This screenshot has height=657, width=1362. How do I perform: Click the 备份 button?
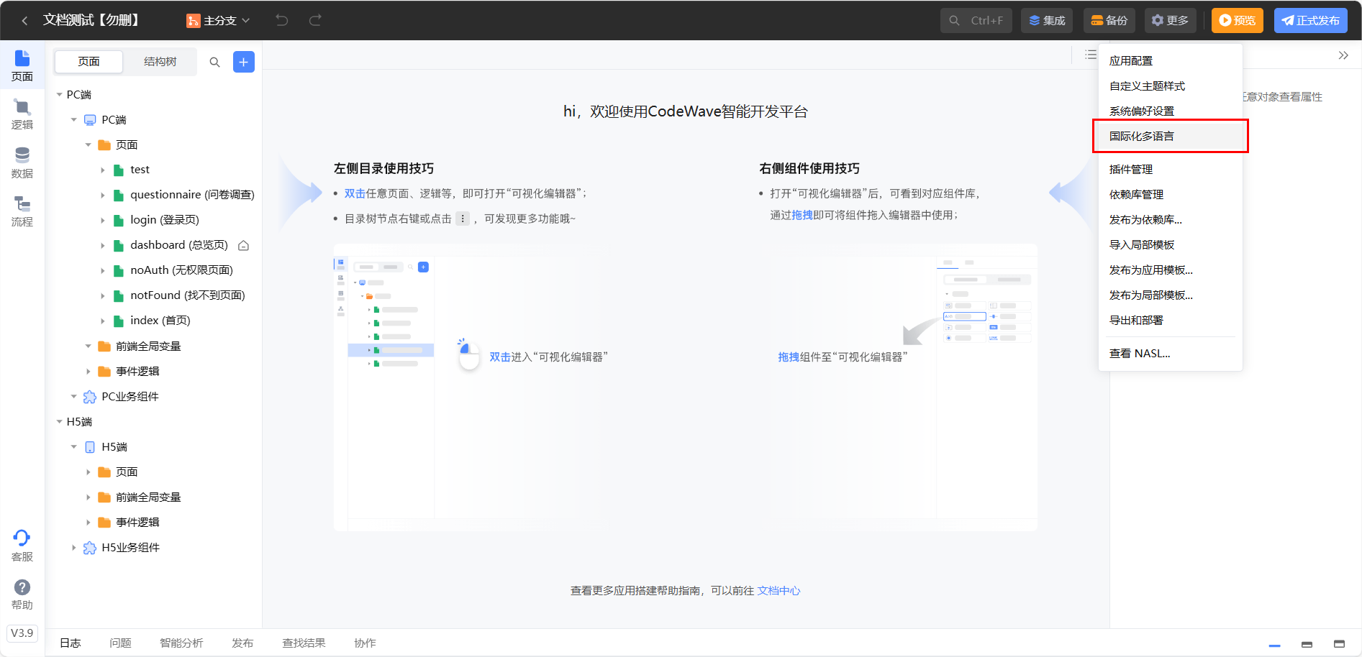(x=1109, y=21)
